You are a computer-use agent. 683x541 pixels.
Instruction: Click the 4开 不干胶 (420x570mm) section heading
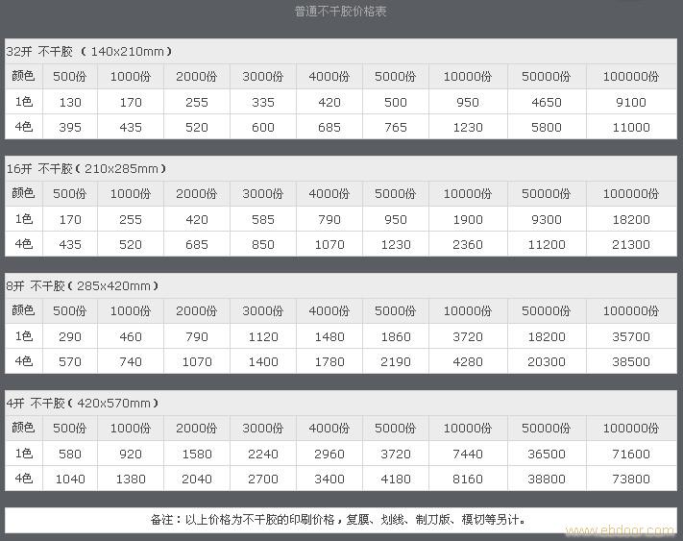tap(83, 403)
